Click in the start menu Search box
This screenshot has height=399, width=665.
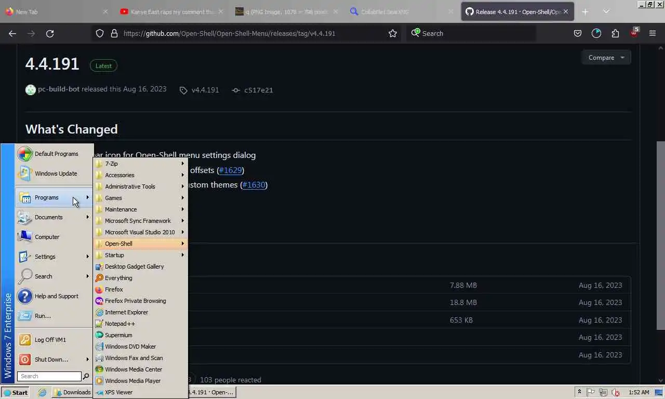pos(49,376)
